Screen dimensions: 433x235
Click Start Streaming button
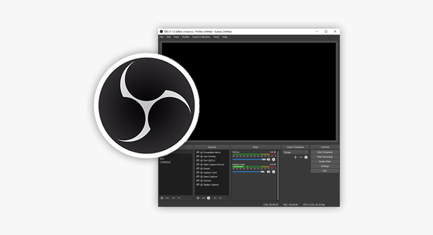point(325,152)
